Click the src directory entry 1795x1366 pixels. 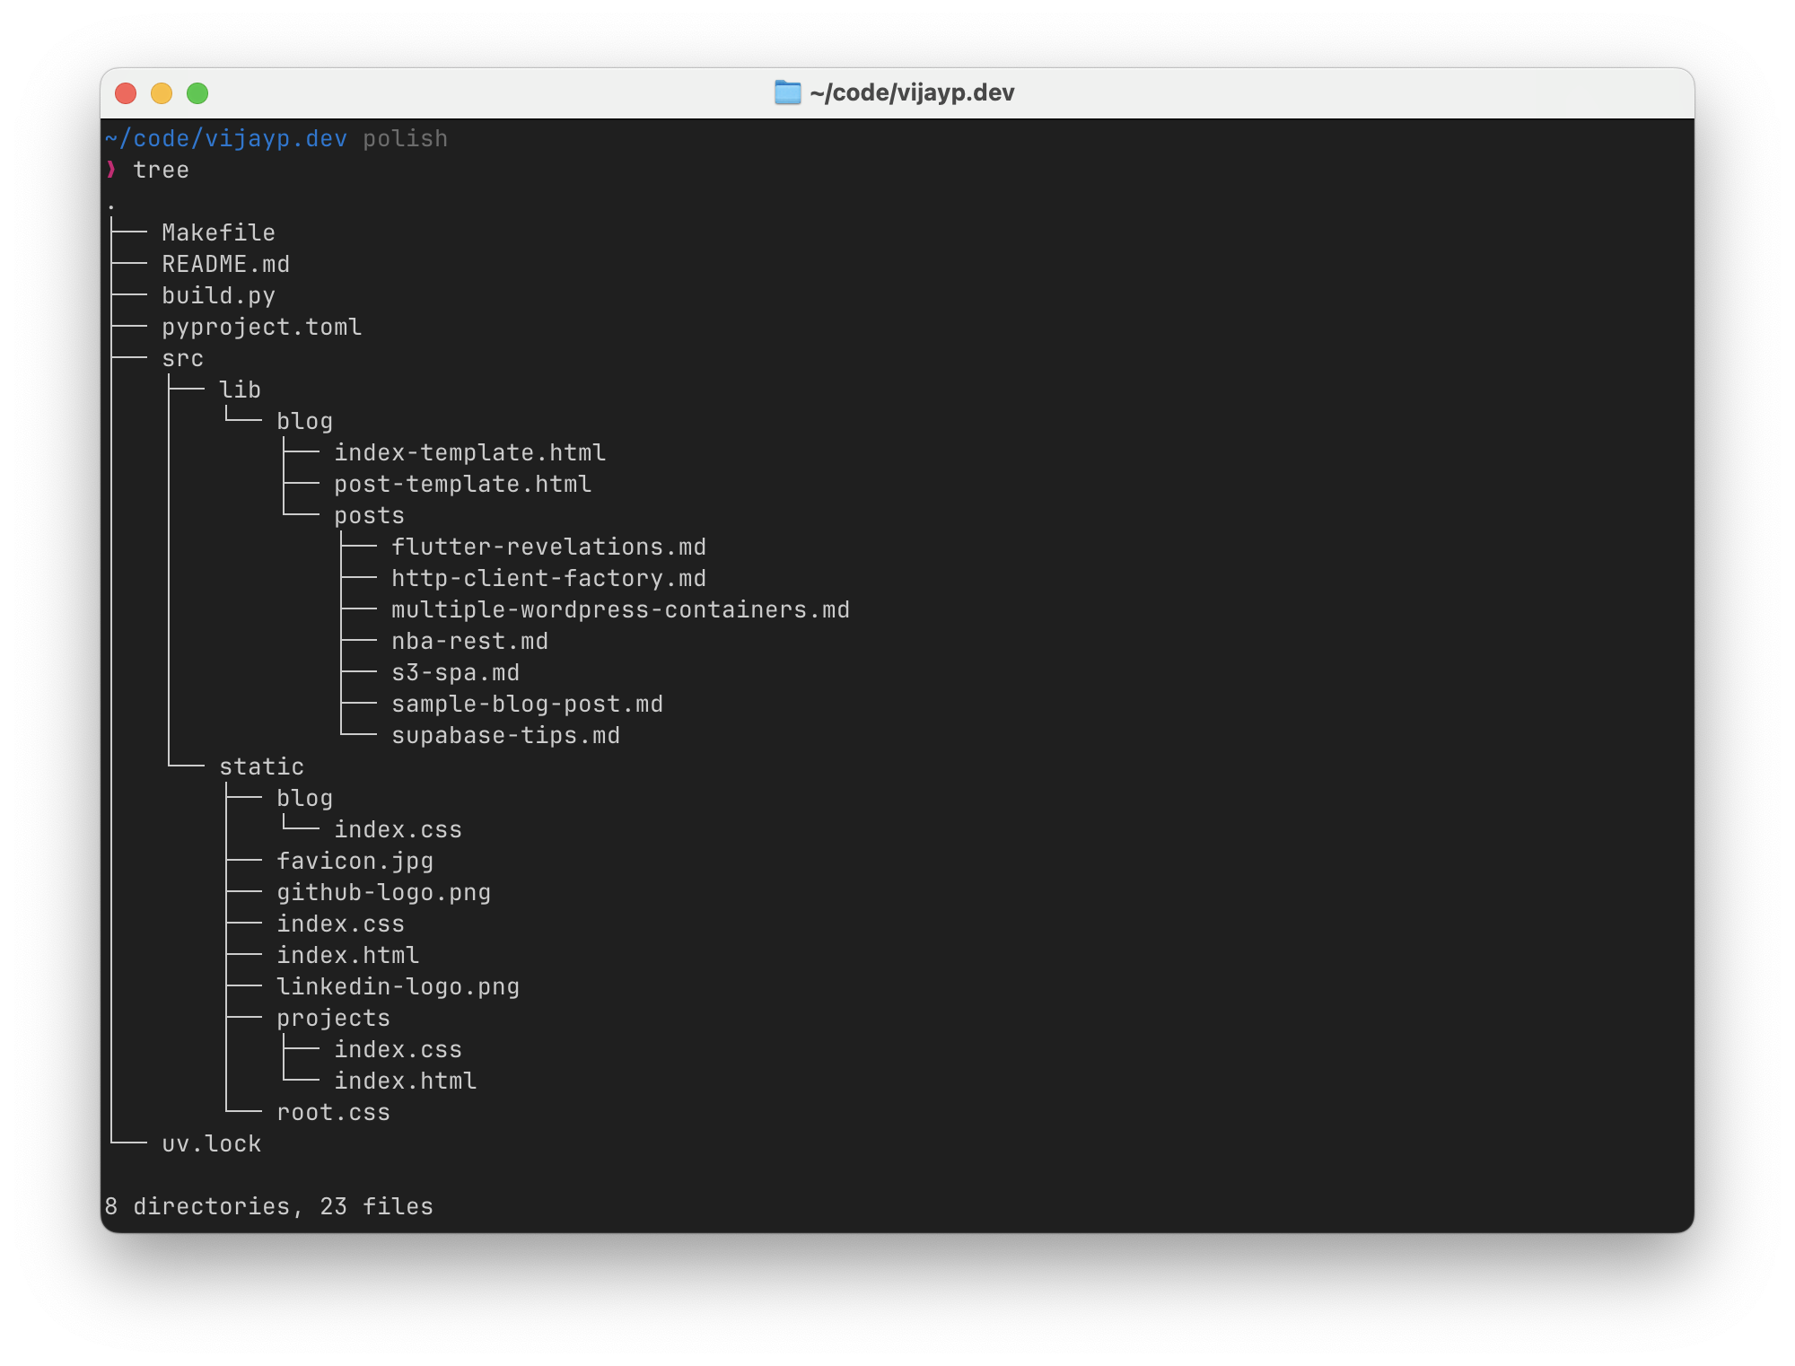(x=182, y=358)
